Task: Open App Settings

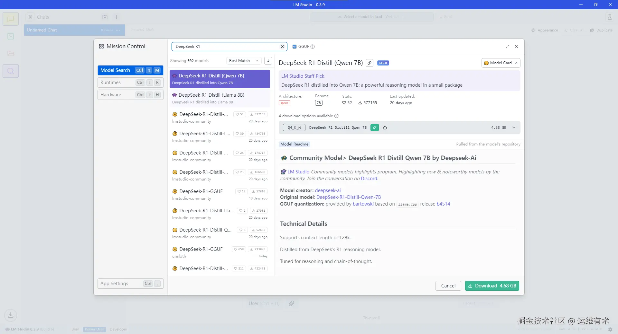Action: 130,284
